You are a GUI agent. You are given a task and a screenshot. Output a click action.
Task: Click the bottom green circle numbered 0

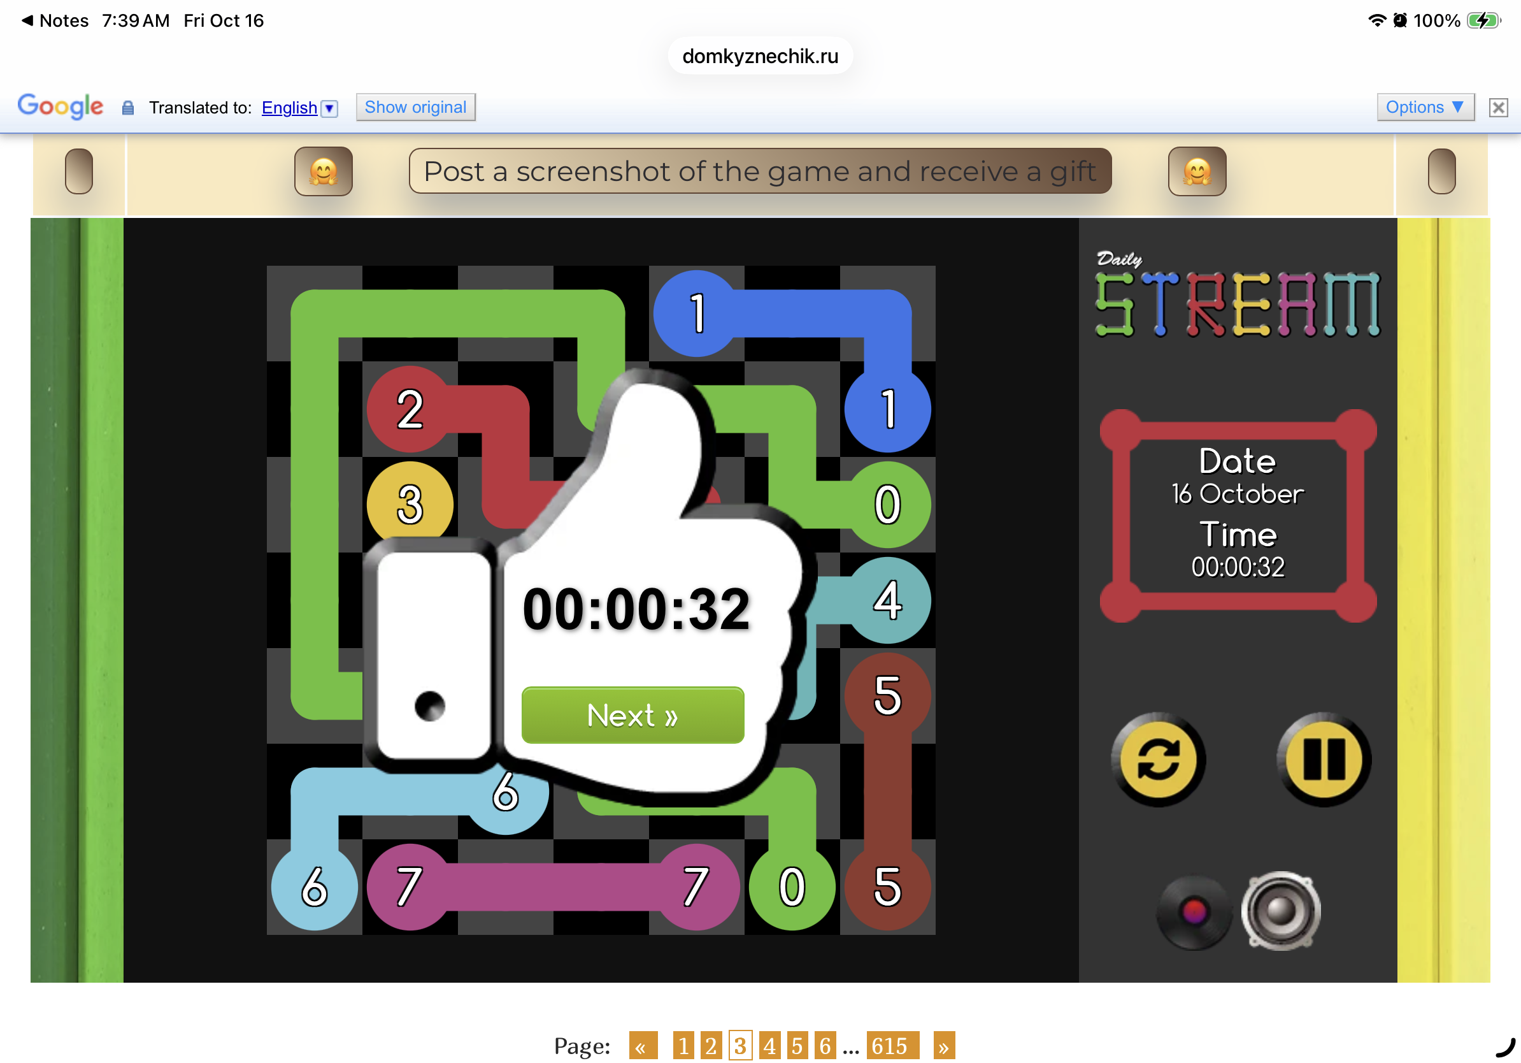792,886
